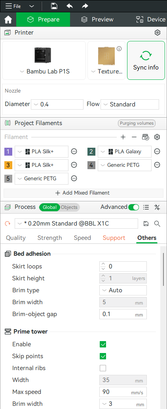Add a new filament with plus icon

coord(123,137)
